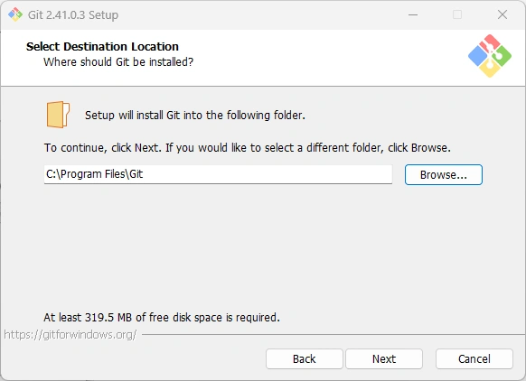Click the Select Destination Location heading

(102, 46)
